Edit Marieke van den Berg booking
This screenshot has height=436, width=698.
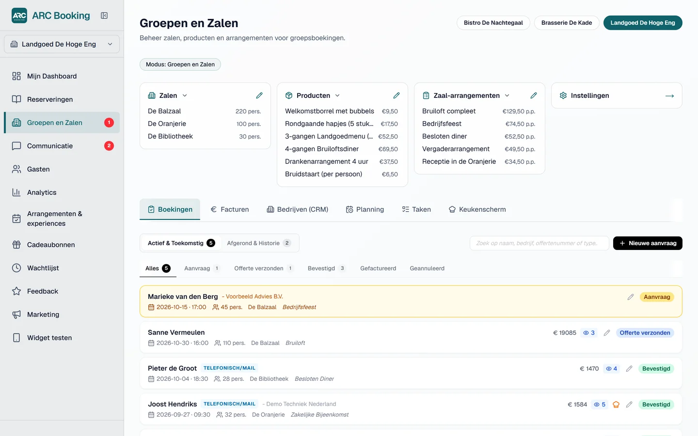point(631,297)
